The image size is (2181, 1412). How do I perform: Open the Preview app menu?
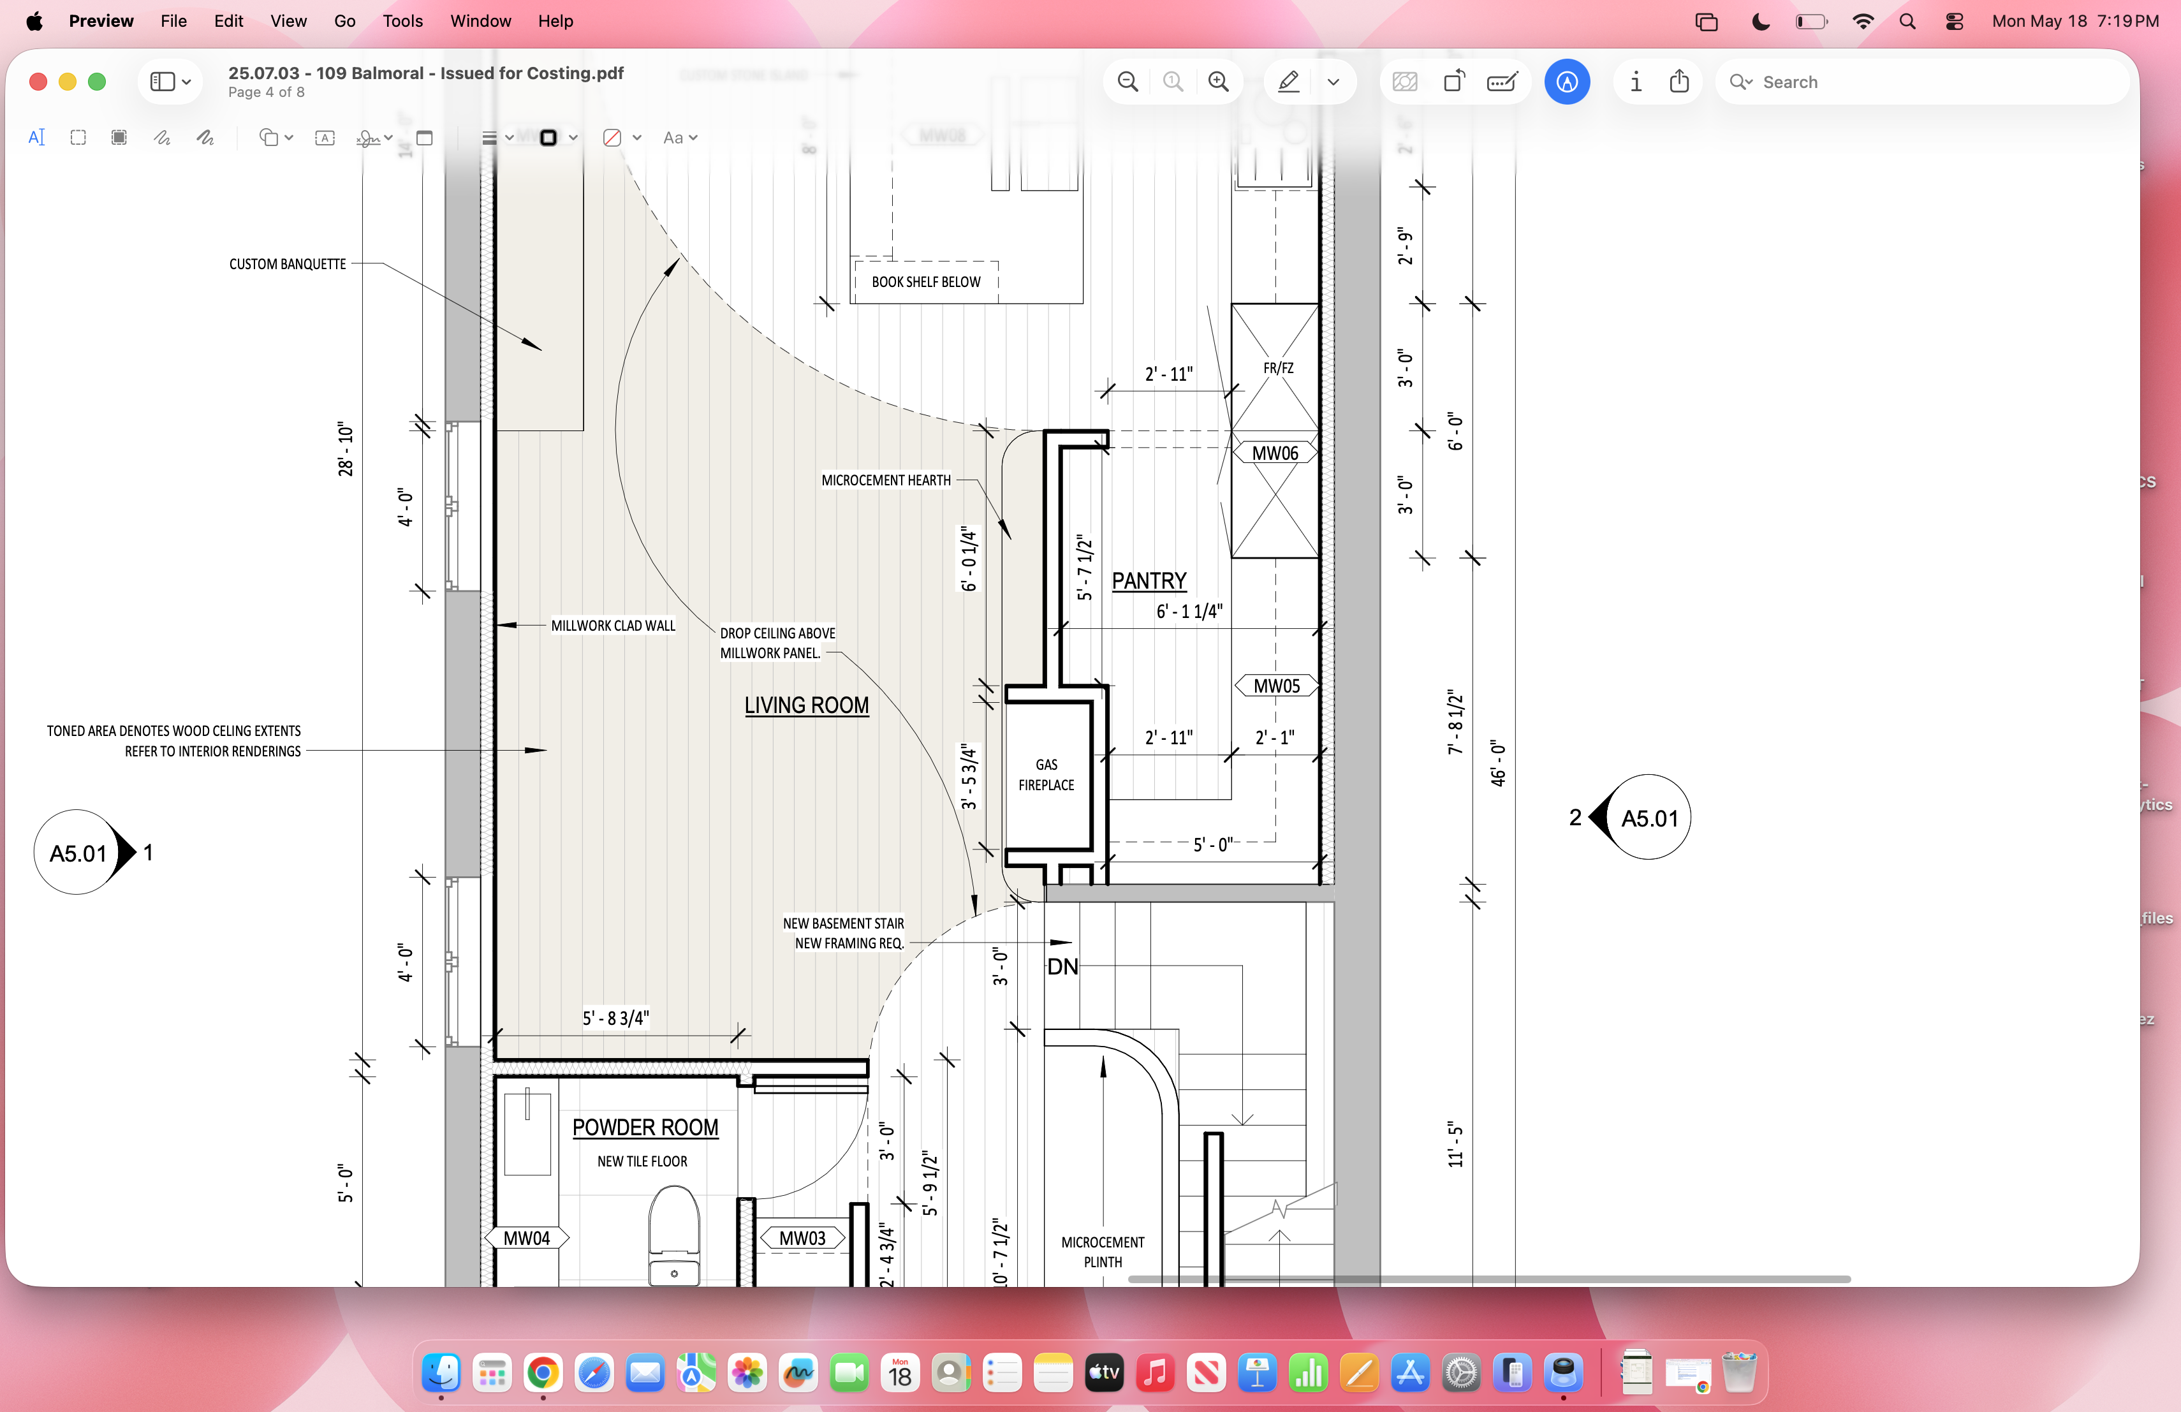click(x=101, y=21)
